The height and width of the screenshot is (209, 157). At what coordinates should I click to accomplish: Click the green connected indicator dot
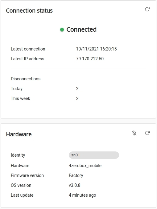pos(62,30)
